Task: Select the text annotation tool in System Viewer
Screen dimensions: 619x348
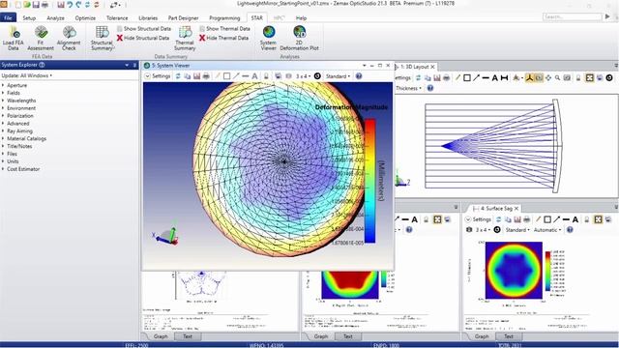Action: (x=254, y=76)
